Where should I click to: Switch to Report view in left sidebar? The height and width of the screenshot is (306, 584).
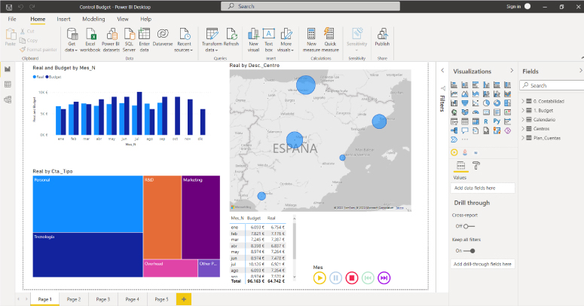point(8,69)
